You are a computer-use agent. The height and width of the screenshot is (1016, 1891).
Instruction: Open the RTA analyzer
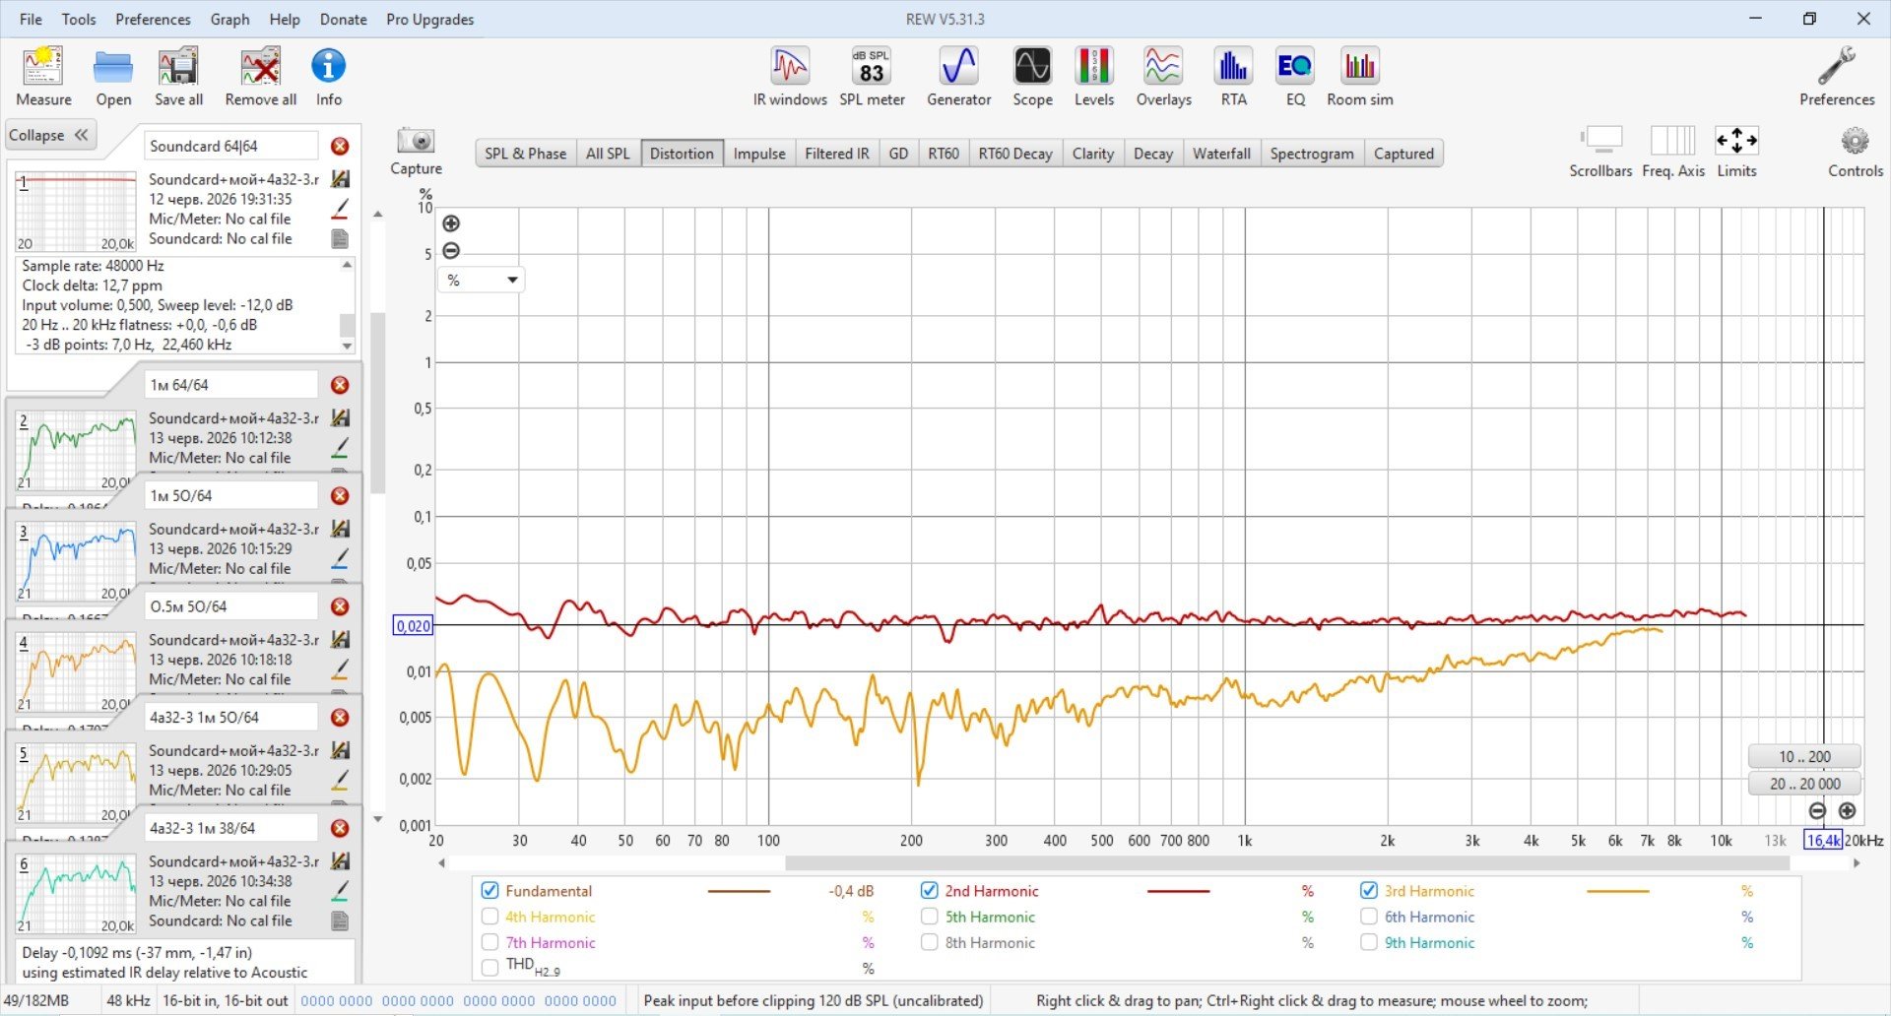point(1233,77)
